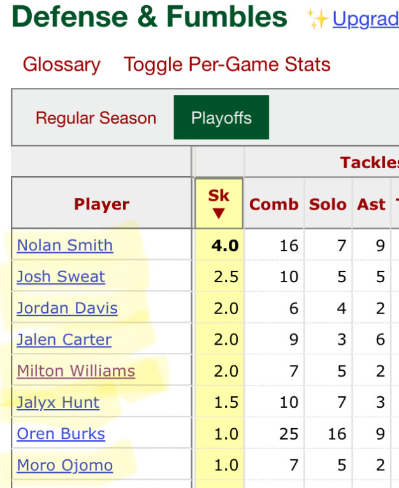Open Oren Burks player link

tap(61, 434)
